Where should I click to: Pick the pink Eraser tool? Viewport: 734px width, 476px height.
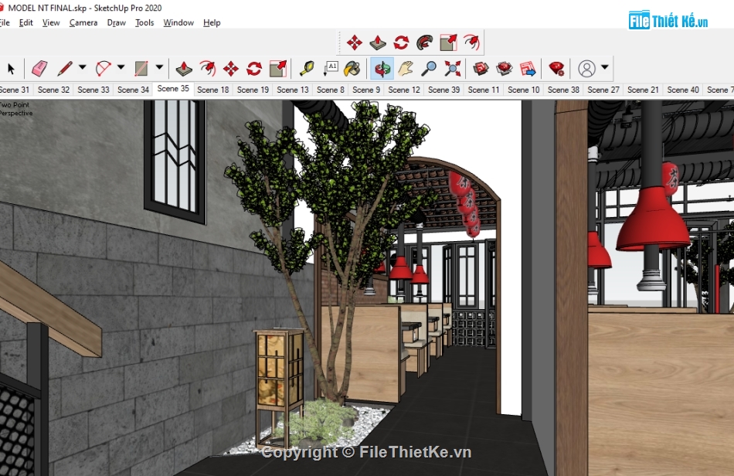pos(39,69)
